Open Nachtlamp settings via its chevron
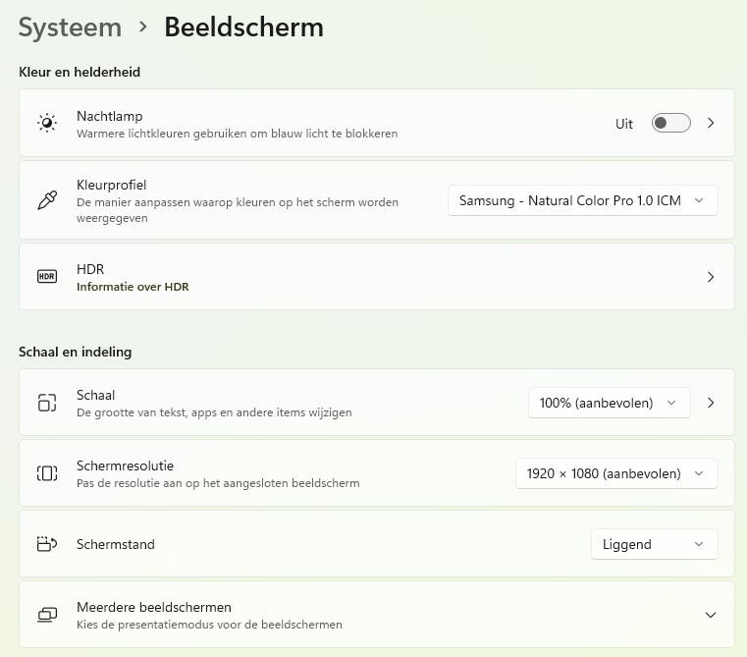Screen dimensions: 747x657 pos(711,123)
